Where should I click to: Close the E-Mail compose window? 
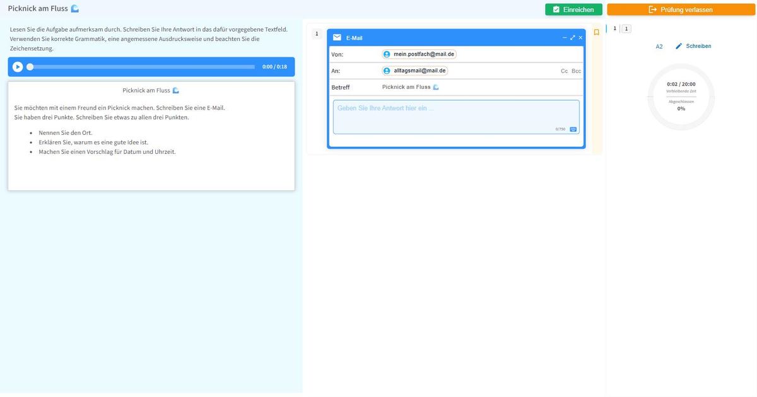[580, 38]
